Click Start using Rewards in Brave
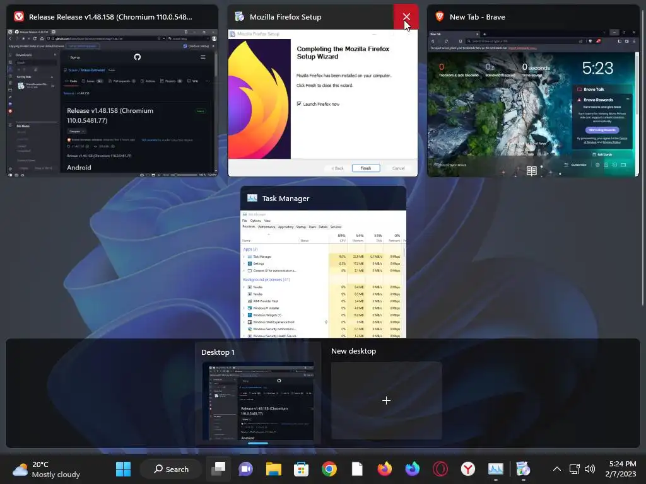This screenshot has height=484, width=646. click(602, 130)
